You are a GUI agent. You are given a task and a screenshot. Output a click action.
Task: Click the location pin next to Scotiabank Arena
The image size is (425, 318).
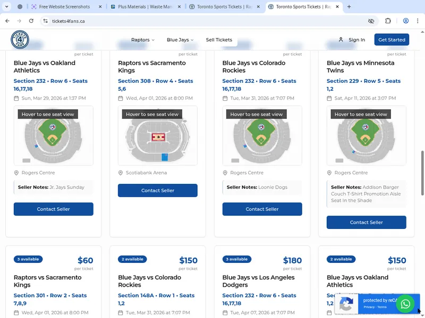[121, 173]
